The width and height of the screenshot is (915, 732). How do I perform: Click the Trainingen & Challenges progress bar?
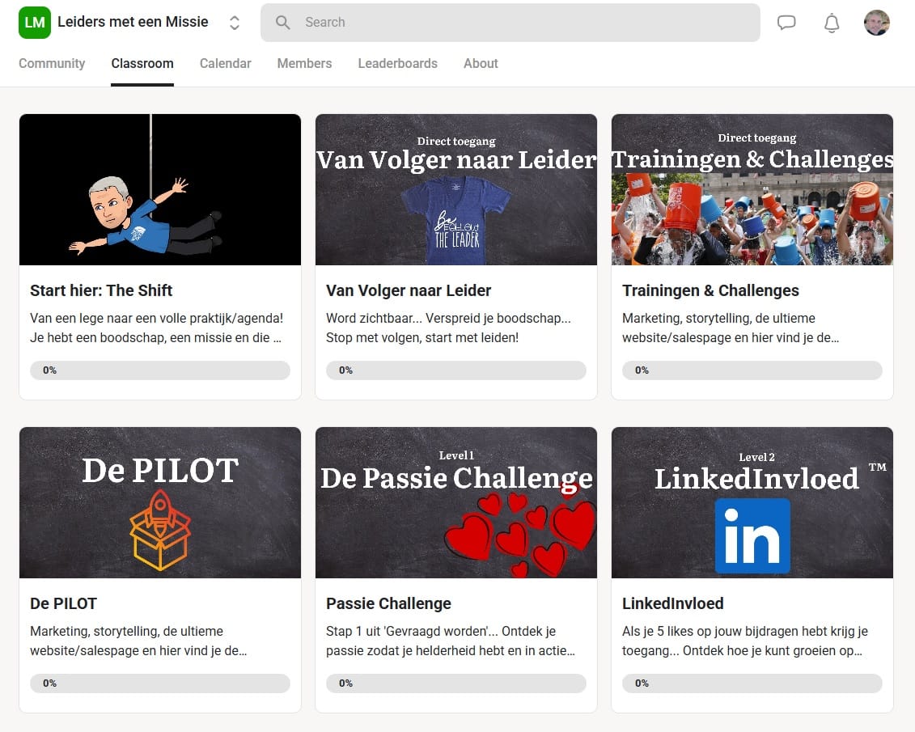[752, 370]
